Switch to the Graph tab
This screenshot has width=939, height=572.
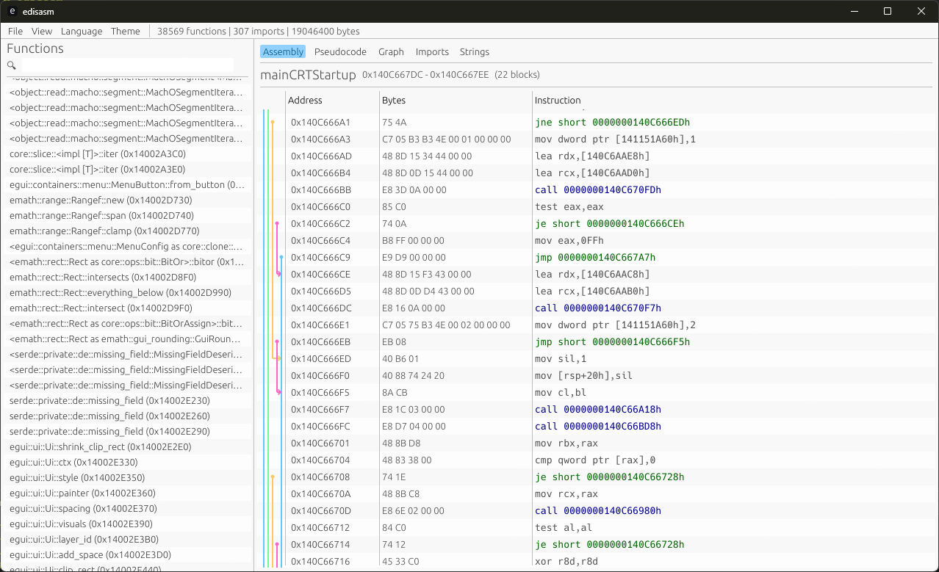391,52
